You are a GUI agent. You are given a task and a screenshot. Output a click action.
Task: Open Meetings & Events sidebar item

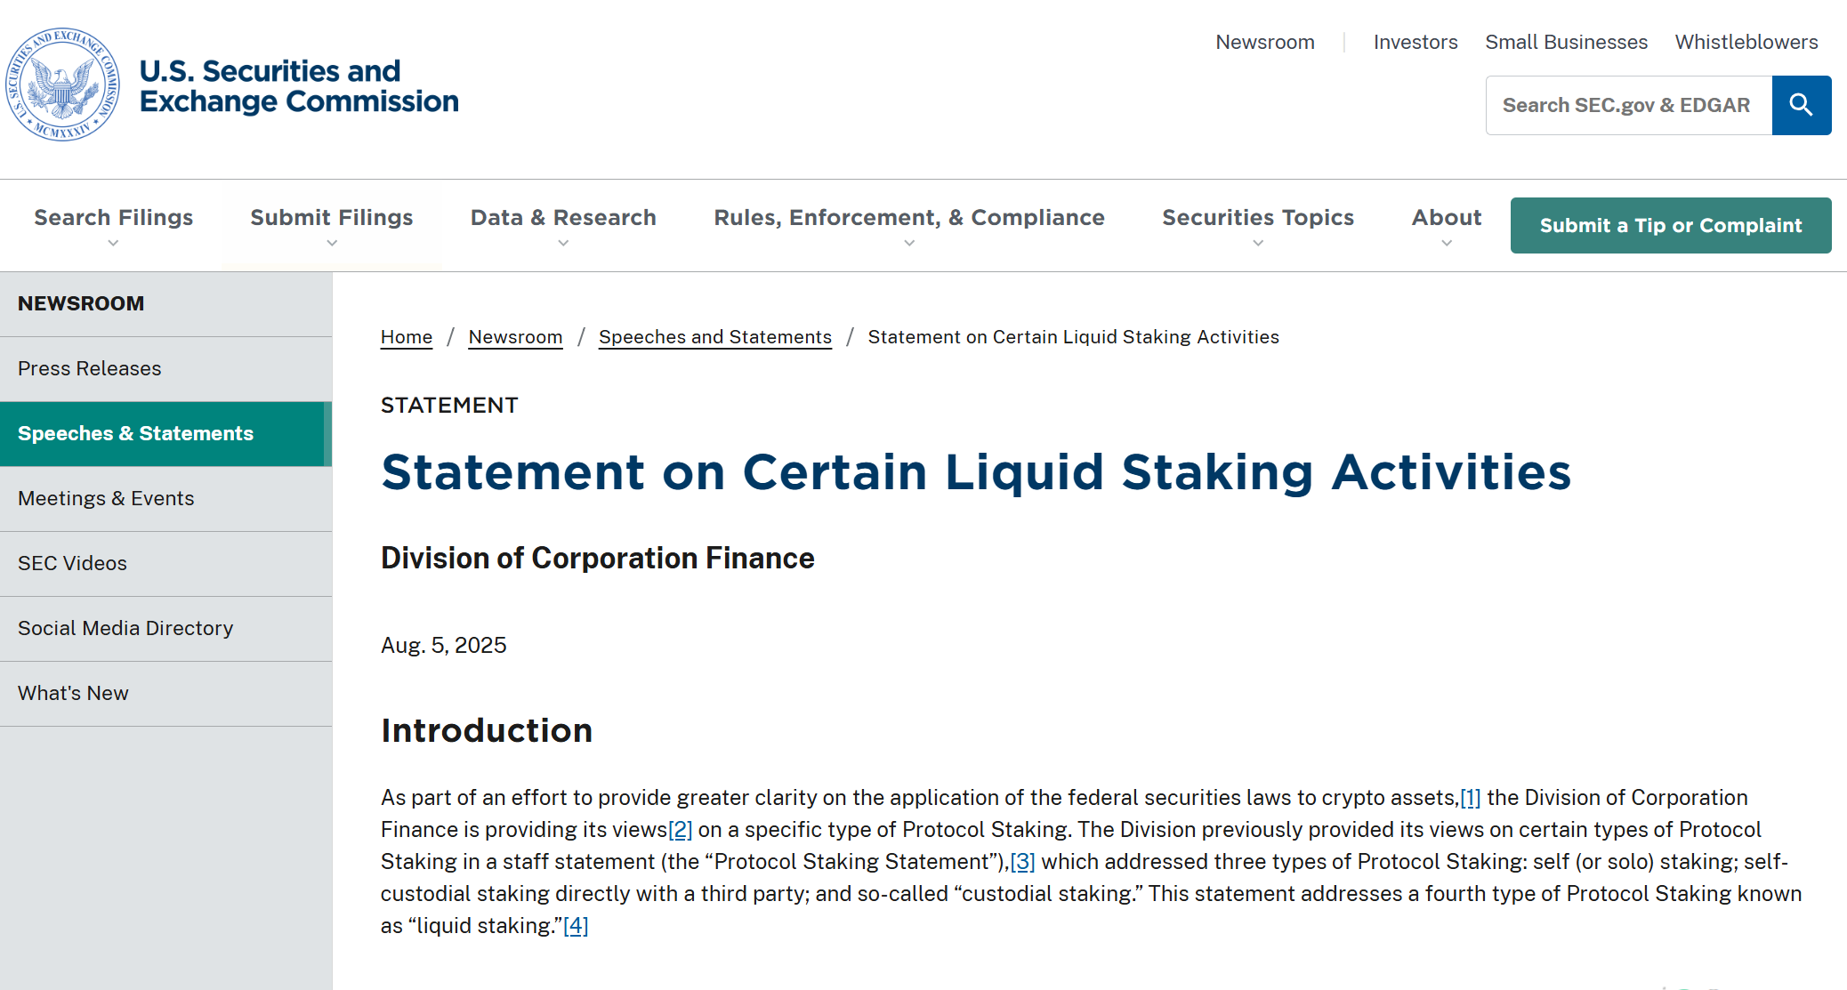coord(165,498)
